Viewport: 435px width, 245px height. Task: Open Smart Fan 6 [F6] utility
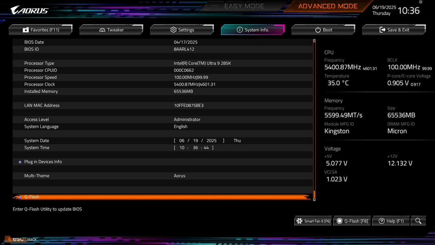[313, 221]
